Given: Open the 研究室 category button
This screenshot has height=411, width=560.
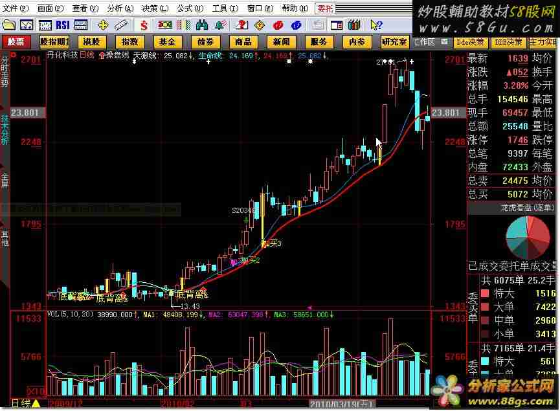Looking at the screenshot, I should 395,42.
